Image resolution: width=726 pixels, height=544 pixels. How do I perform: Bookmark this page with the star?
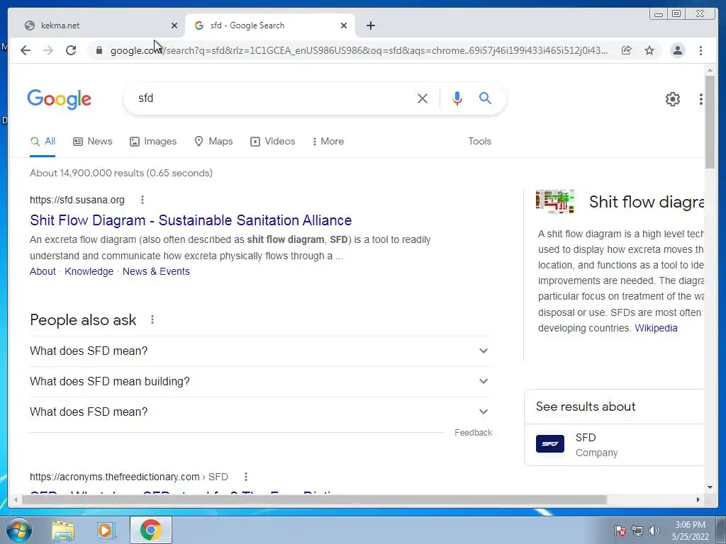(x=649, y=50)
